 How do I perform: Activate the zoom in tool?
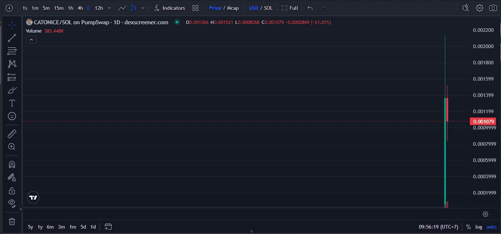pos(12,147)
